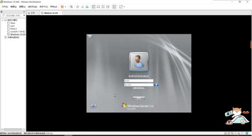This screenshot has height=136, width=252.
Task: Click the green message log icon
Action: point(247,133)
